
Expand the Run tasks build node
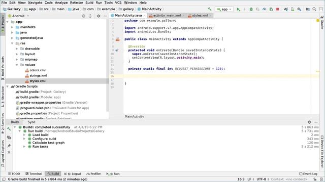(24, 147)
